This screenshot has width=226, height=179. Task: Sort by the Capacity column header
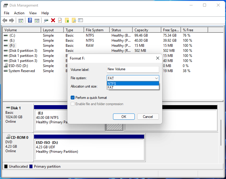147,30
